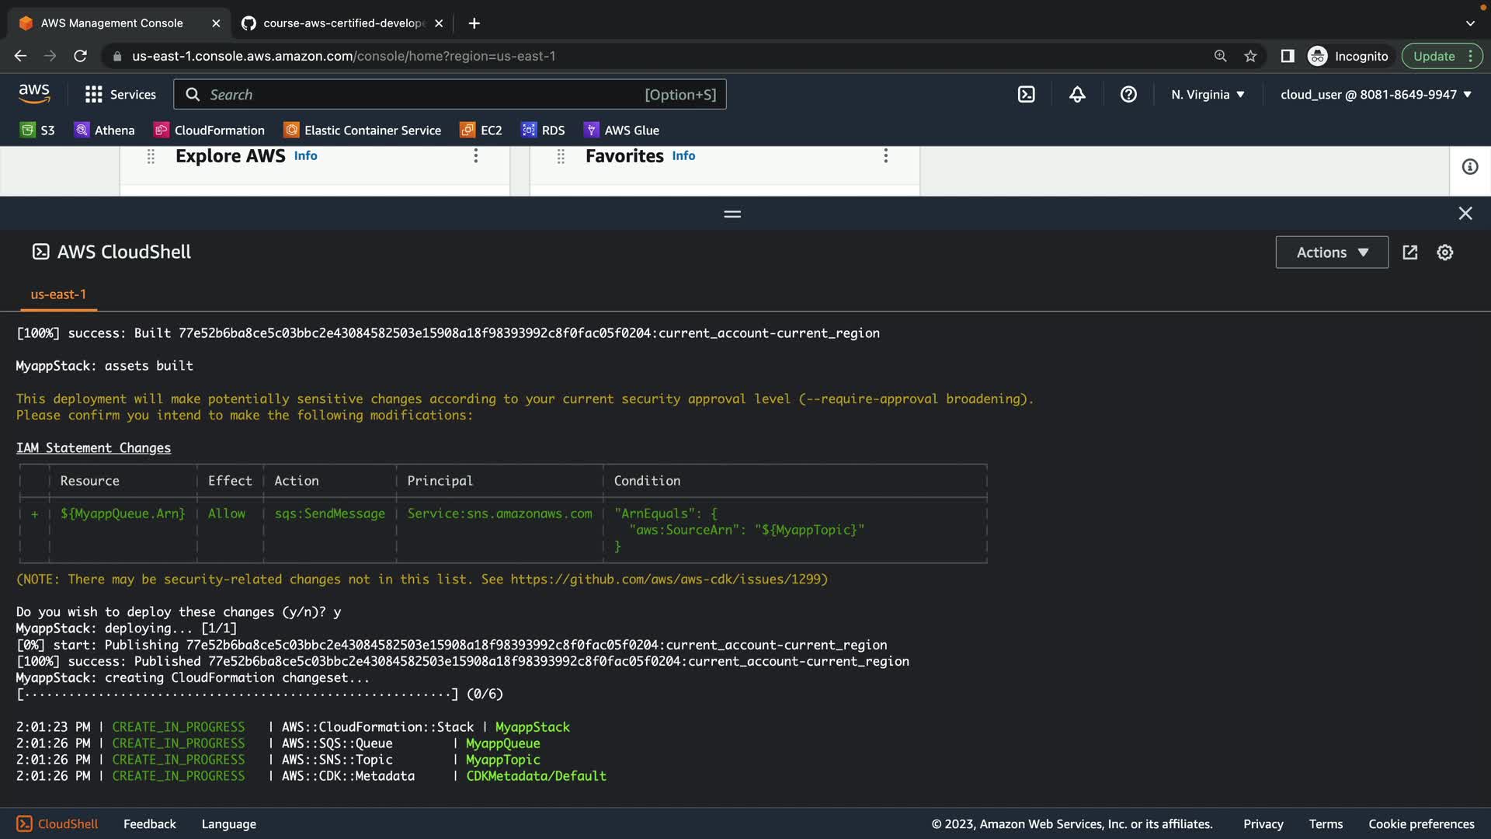Select the us-east-1 terminal tab

coord(58,294)
